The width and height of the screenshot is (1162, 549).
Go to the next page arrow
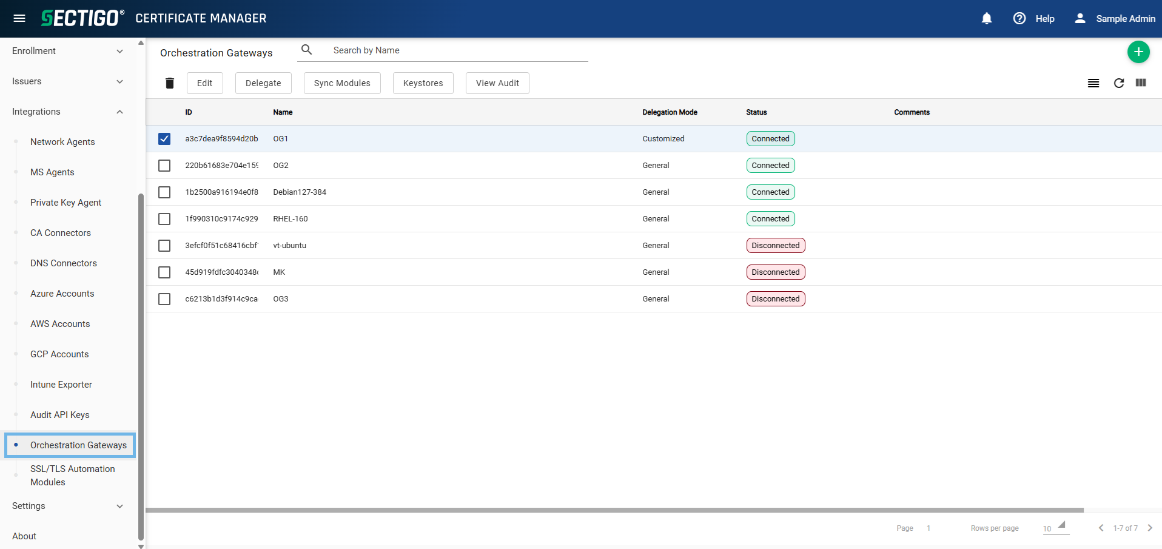(1149, 528)
